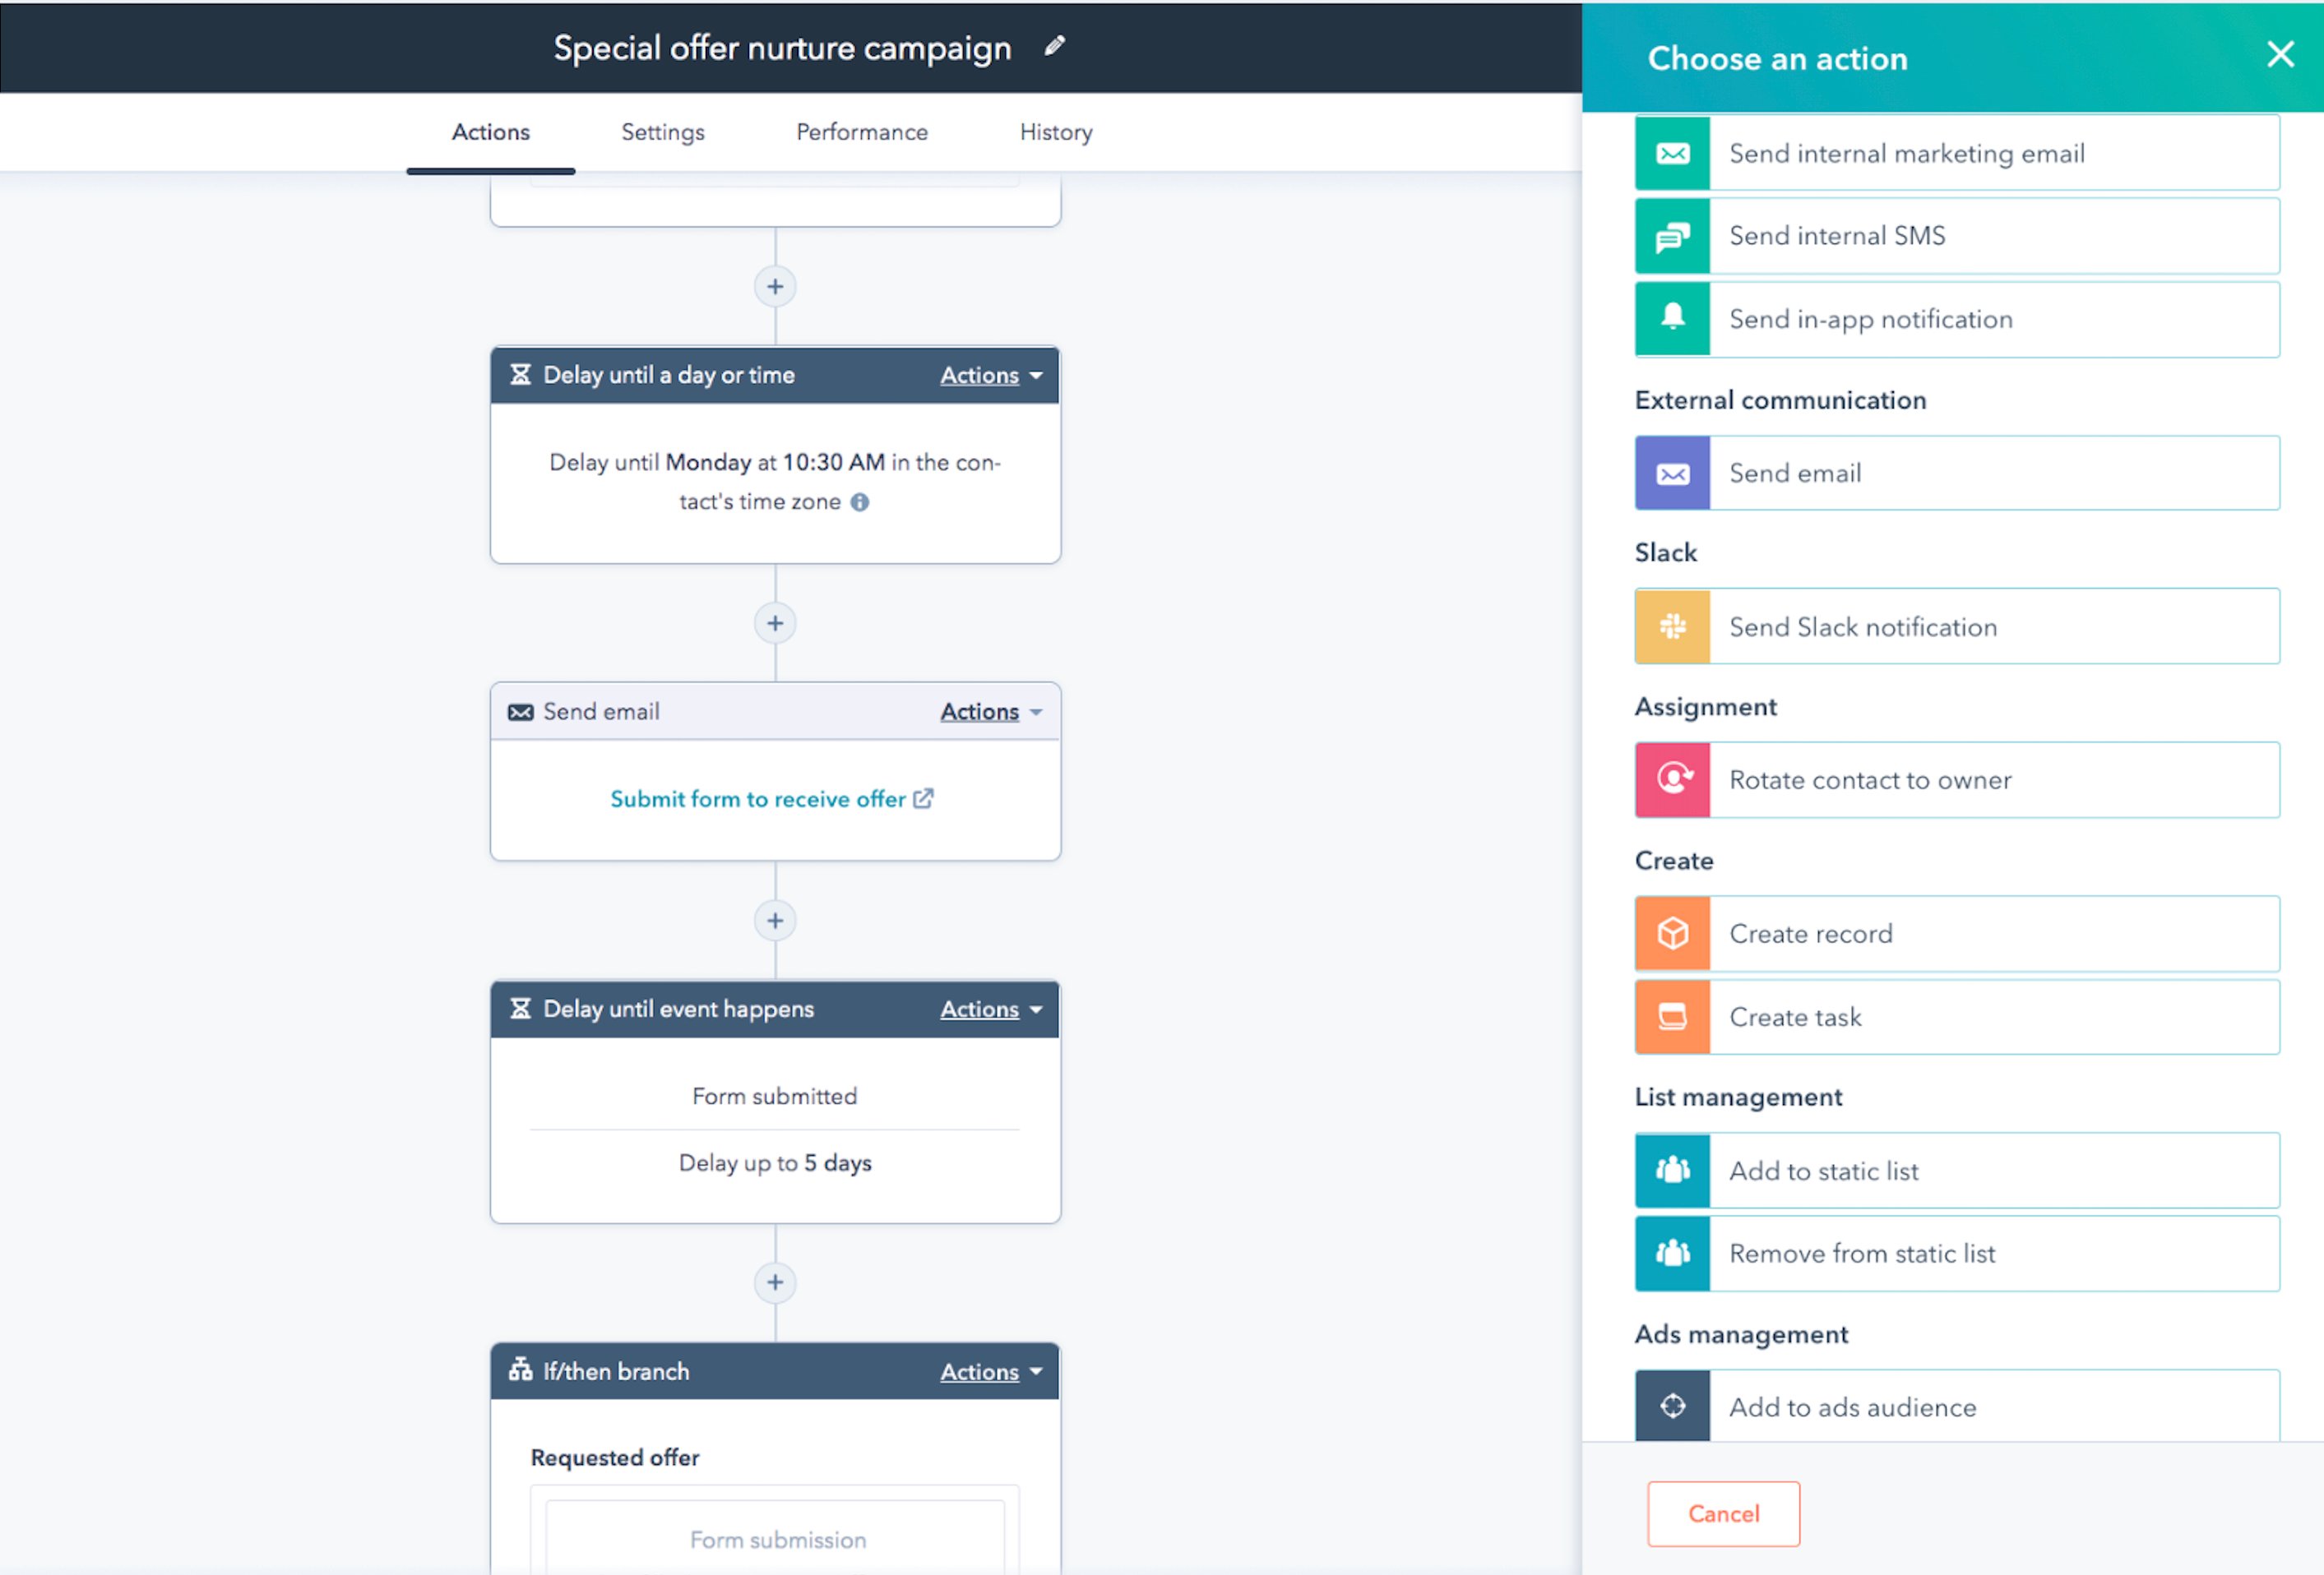Viewport: 2324px width, 1575px height.
Task: Open the Submit form to receive offer link
Action: point(774,798)
